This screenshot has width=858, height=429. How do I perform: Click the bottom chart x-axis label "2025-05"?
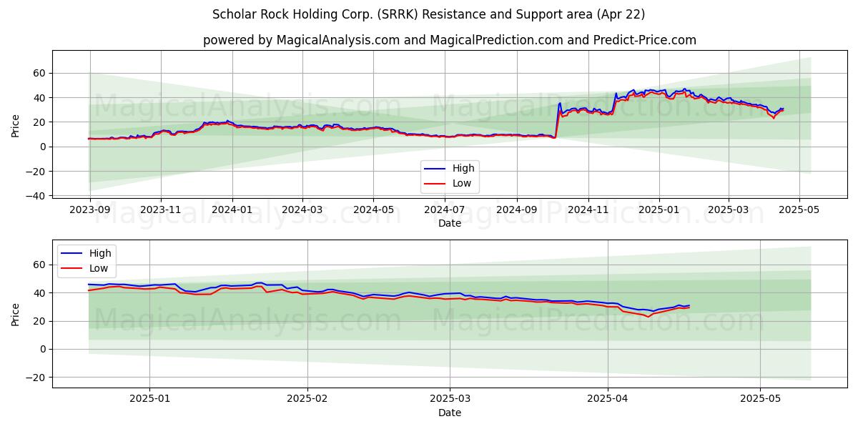(761, 400)
